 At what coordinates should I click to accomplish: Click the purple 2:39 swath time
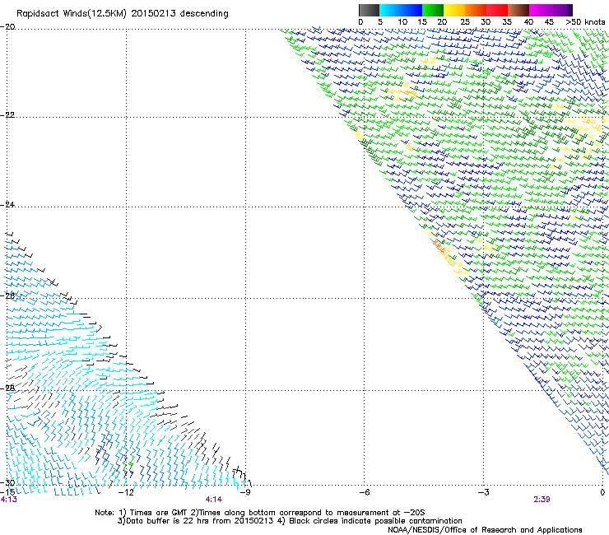[542, 500]
